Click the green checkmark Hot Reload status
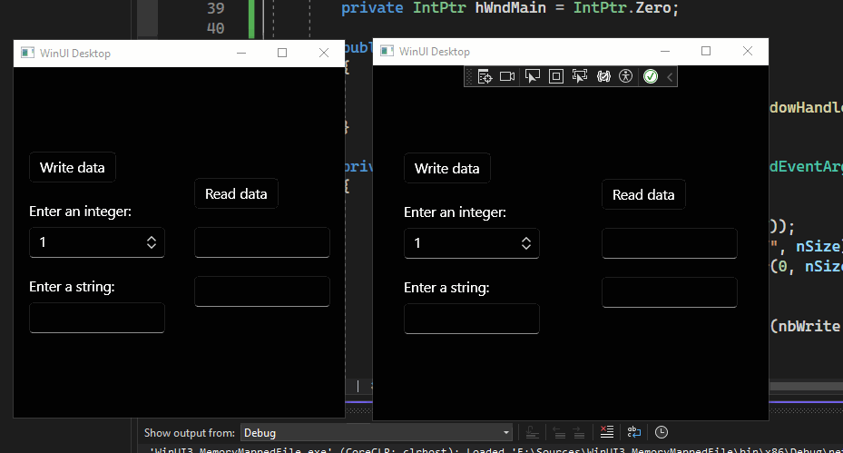 pyautogui.click(x=651, y=76)
